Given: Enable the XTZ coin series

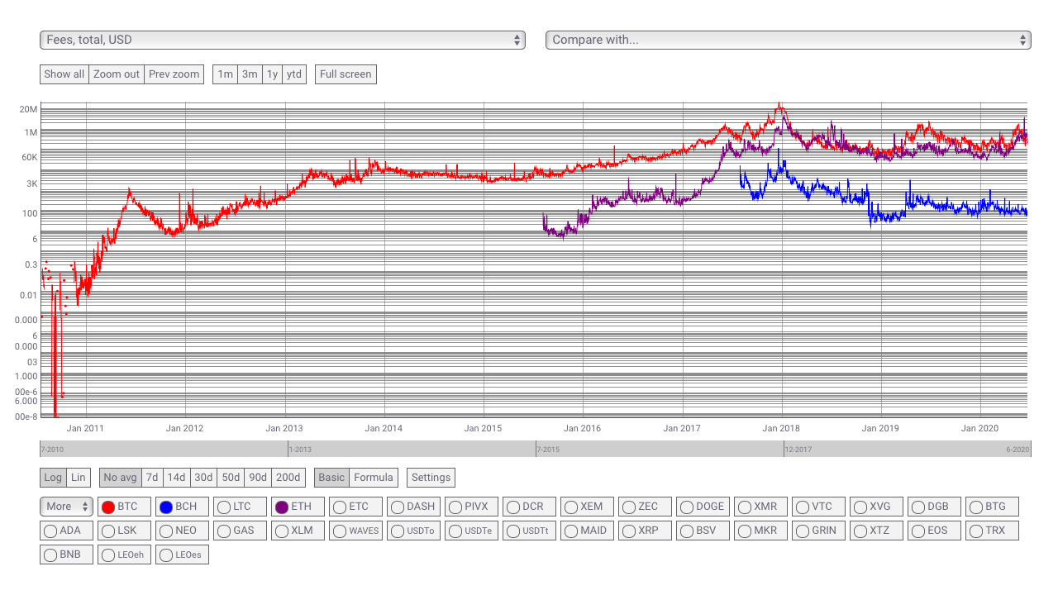Looking at the screenshot, I should (876, 531).
